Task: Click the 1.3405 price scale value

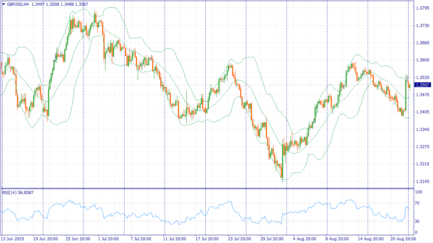Action: (423, 112)
